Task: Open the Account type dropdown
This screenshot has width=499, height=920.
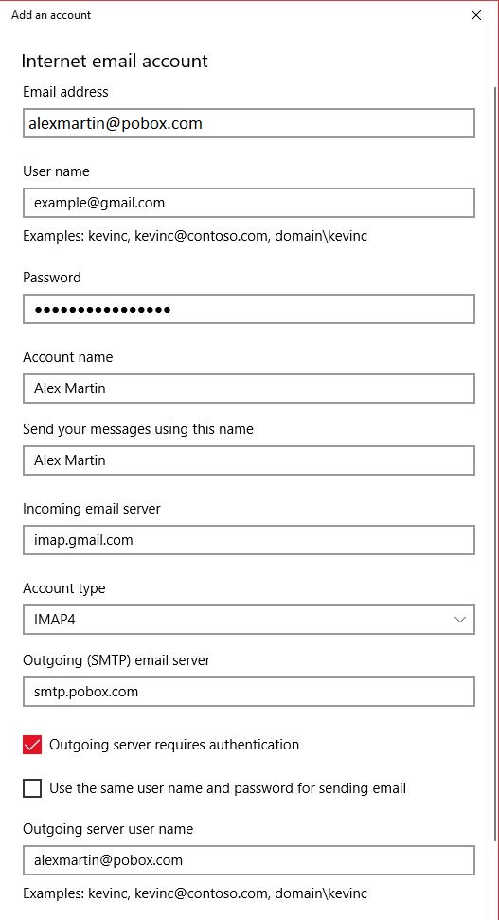Action: 249,620
